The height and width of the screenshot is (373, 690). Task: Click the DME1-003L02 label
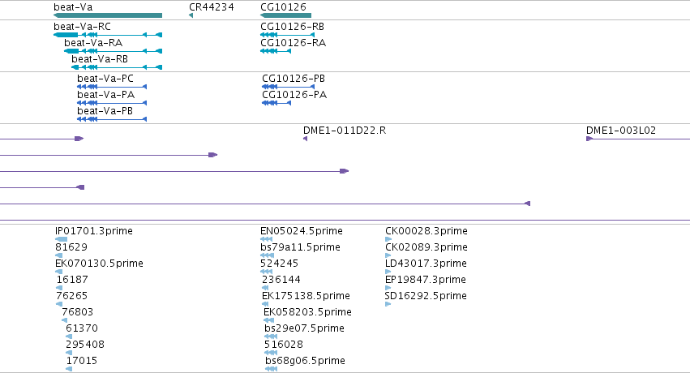[621, 131]
